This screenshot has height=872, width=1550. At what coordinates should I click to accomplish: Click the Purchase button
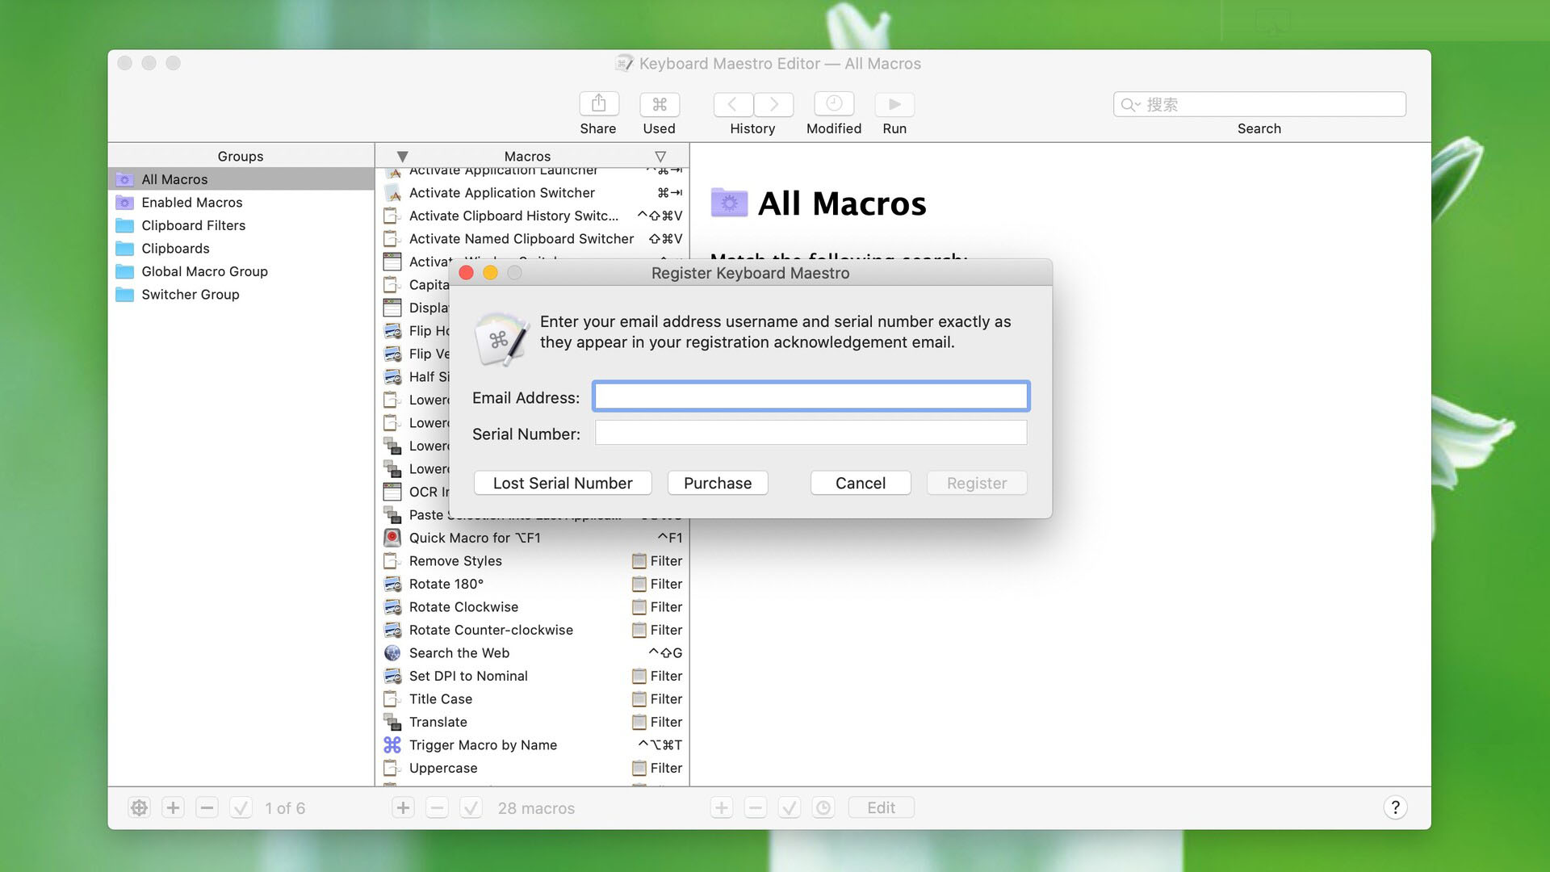click(x=718, y=484)
